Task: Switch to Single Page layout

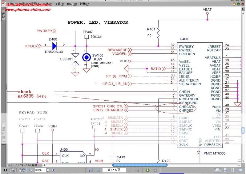Action: (x=218, y=170)
